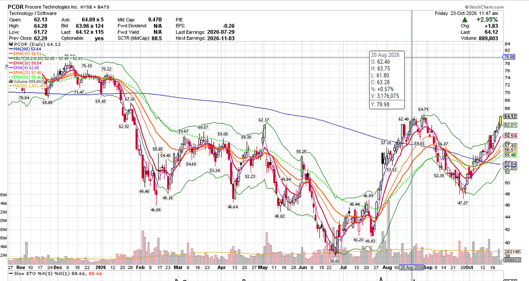529x281 pixels.
Task: Click the Optionable value yes
Action: tap(99, 38)
